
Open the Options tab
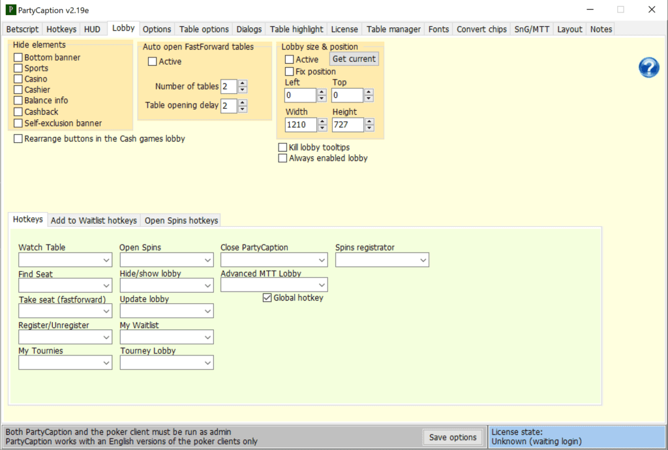click(x=157, y=29)
